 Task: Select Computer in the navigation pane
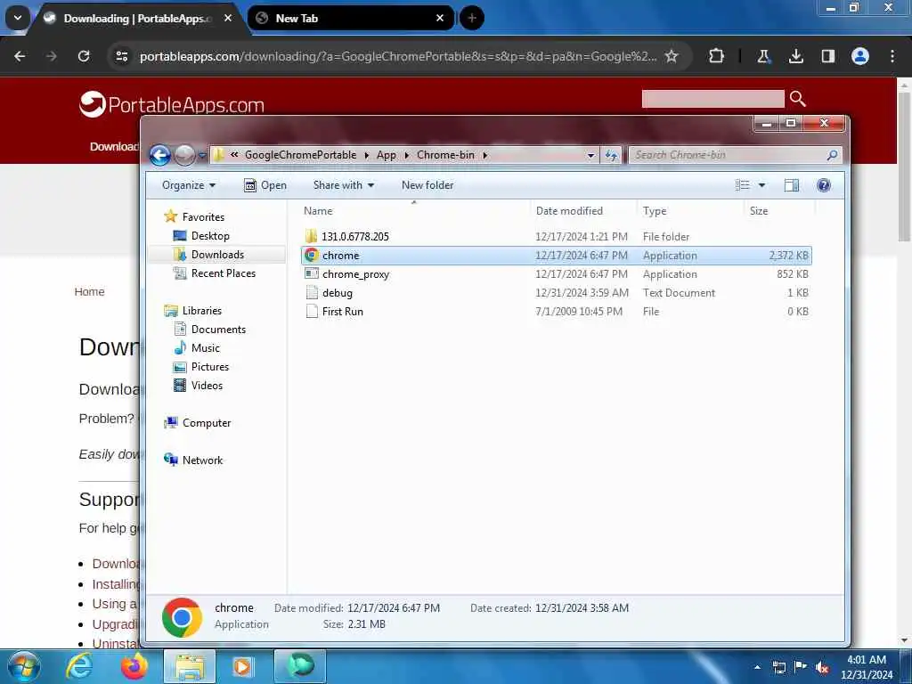pos(207,423)
